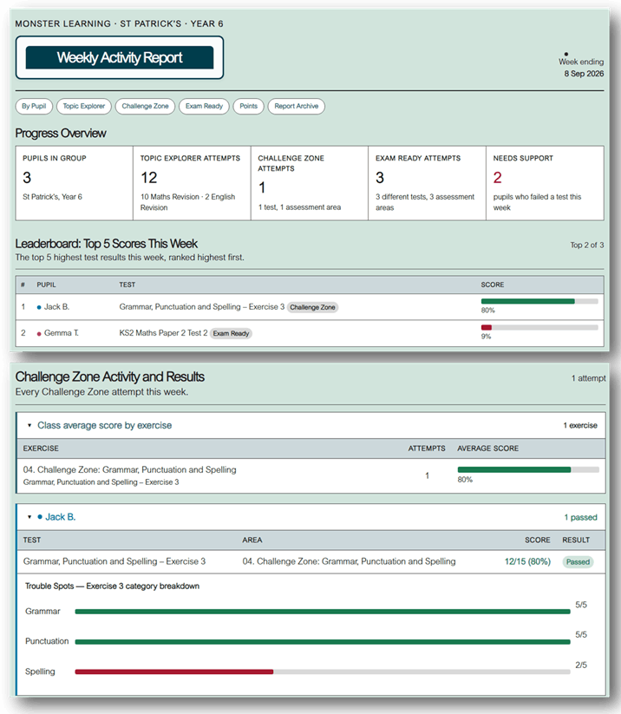This screenshot has height=714, width=621.
Task: Open the Report Archive tab
Action: (x=297, y=106)
